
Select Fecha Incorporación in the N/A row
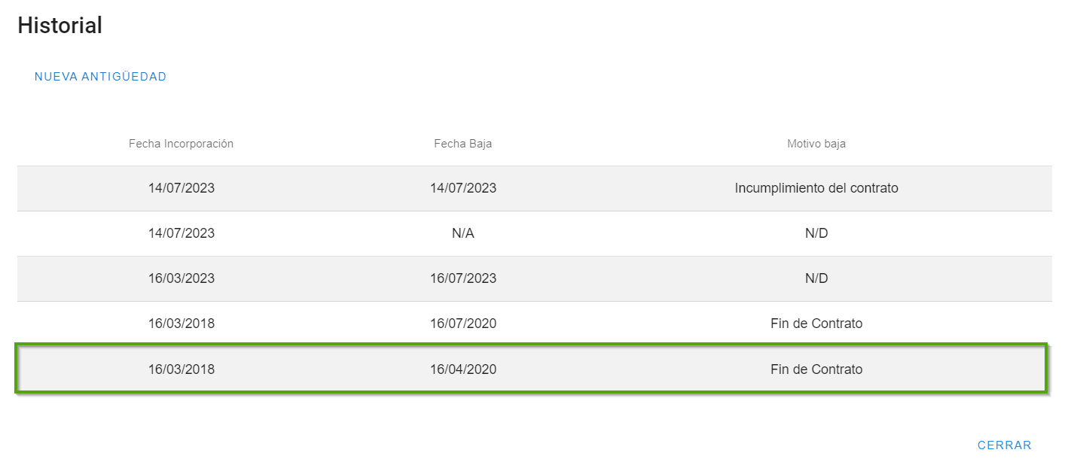181,233
